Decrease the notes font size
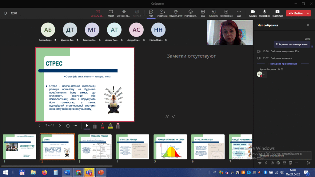The image size is (315, 177). click(173, 116)
